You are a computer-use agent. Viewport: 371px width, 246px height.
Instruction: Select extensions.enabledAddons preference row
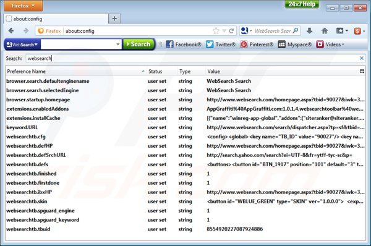click(185, 109)
